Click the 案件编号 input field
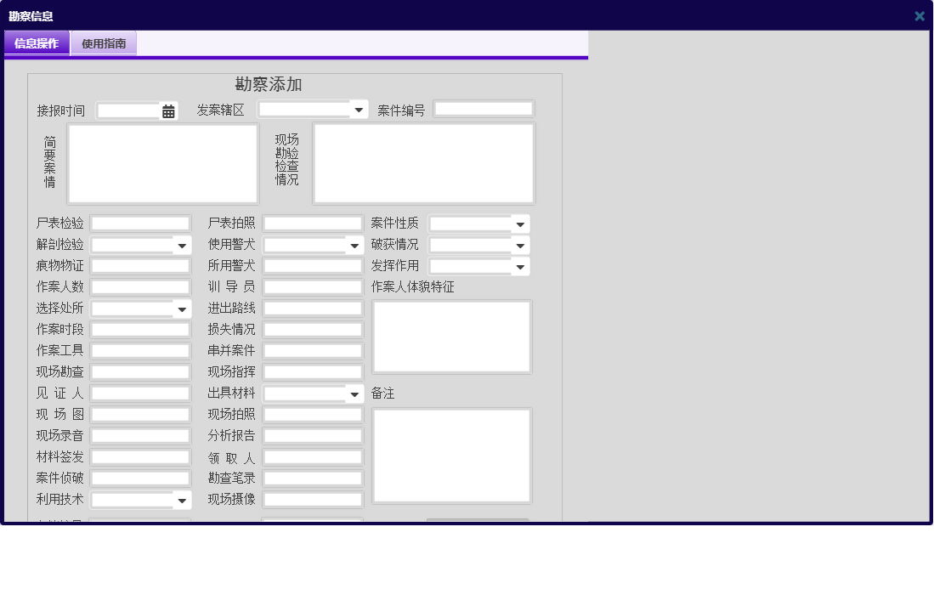 [484, 108]
